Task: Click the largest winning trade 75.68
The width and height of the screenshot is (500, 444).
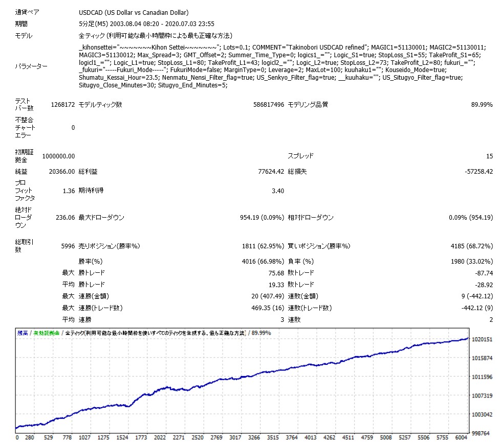Action: [x=276, y=273]
